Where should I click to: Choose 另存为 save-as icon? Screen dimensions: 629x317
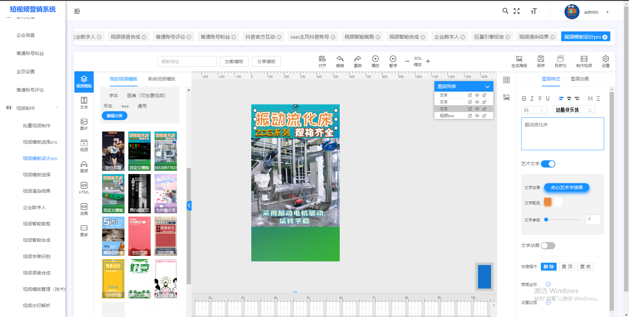point(560,61)
